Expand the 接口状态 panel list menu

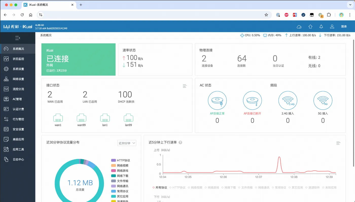(185, 86)
